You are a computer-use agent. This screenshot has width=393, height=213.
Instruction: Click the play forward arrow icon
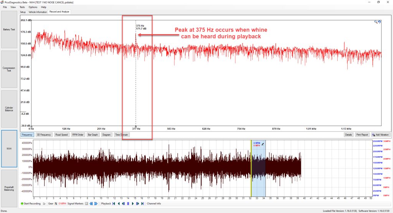click(133, 203)
